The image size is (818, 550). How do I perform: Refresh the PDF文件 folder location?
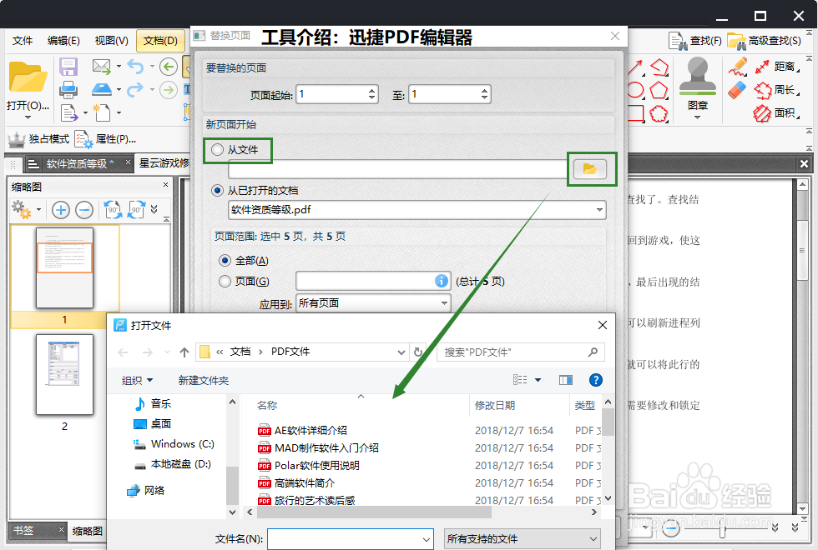418,352
